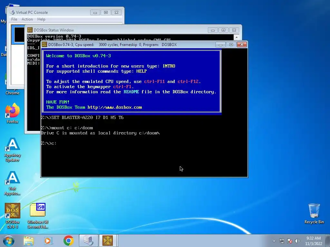Maximize the DOSBox Status Window

[x=223, y=30]
